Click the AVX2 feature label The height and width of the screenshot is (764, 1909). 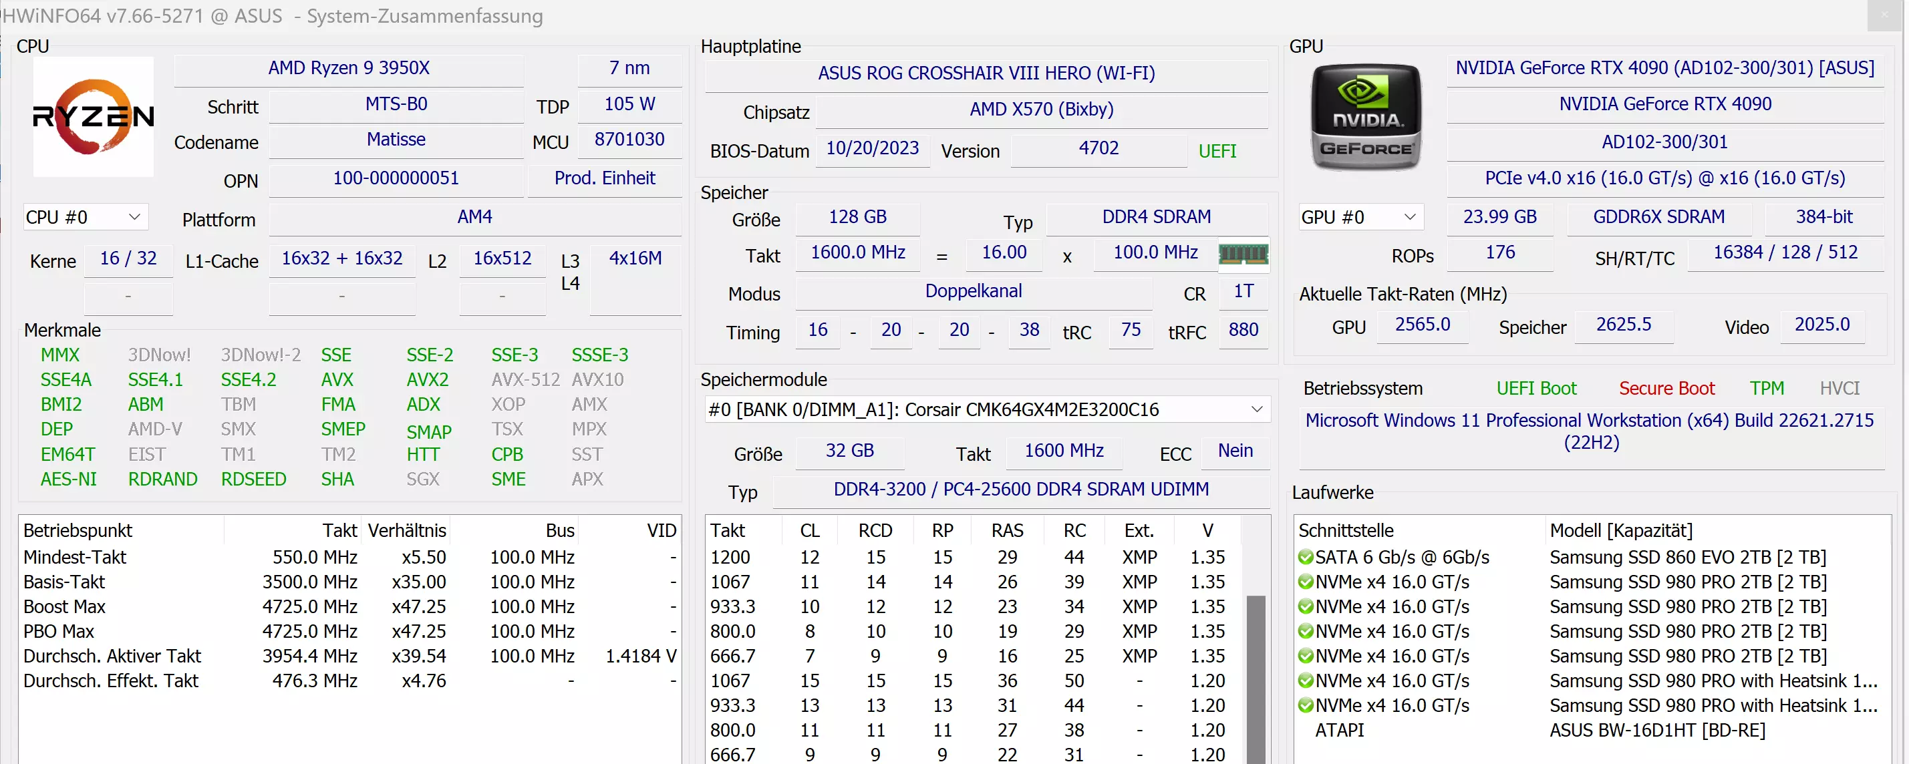coord(427,379)
